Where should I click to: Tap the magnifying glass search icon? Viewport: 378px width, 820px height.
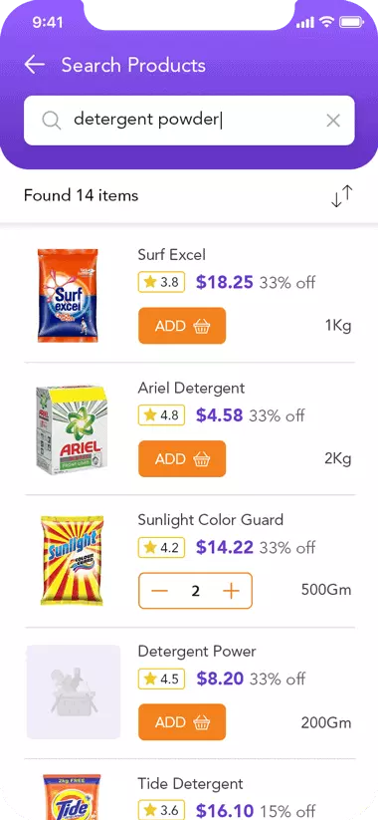click(x=51, y=121)
